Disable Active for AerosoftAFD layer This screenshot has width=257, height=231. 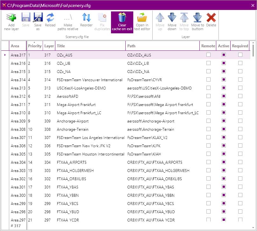point(224,96)
